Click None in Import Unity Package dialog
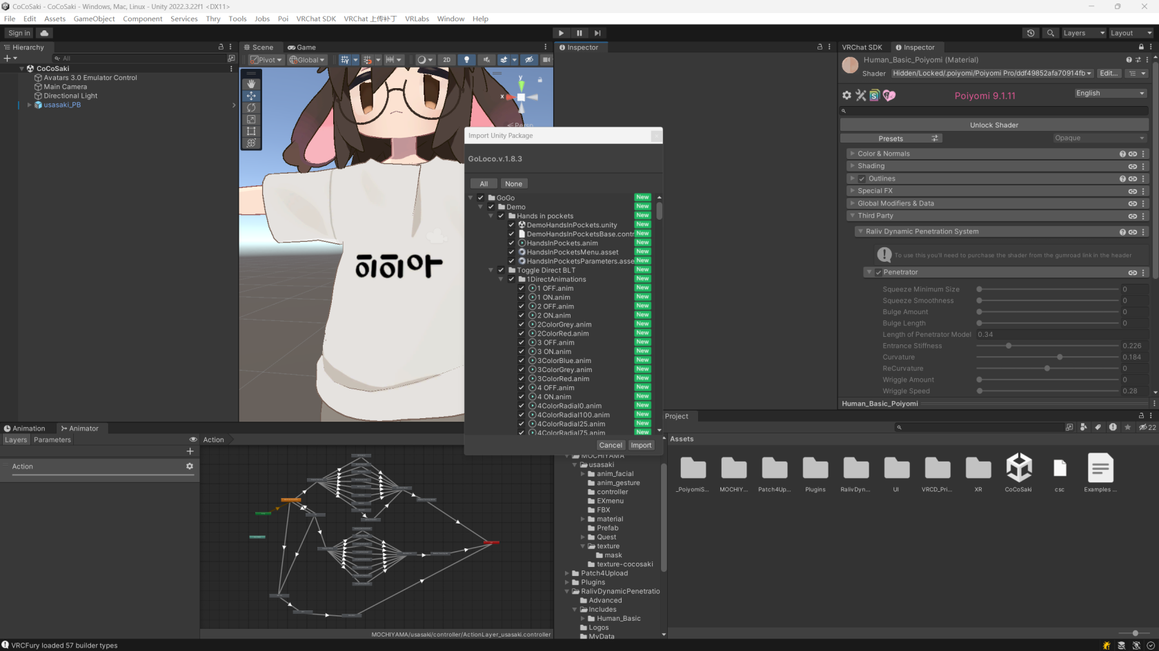Viewport: 1159px width, 651px height. pyautogui.click(x=513, y=184)
